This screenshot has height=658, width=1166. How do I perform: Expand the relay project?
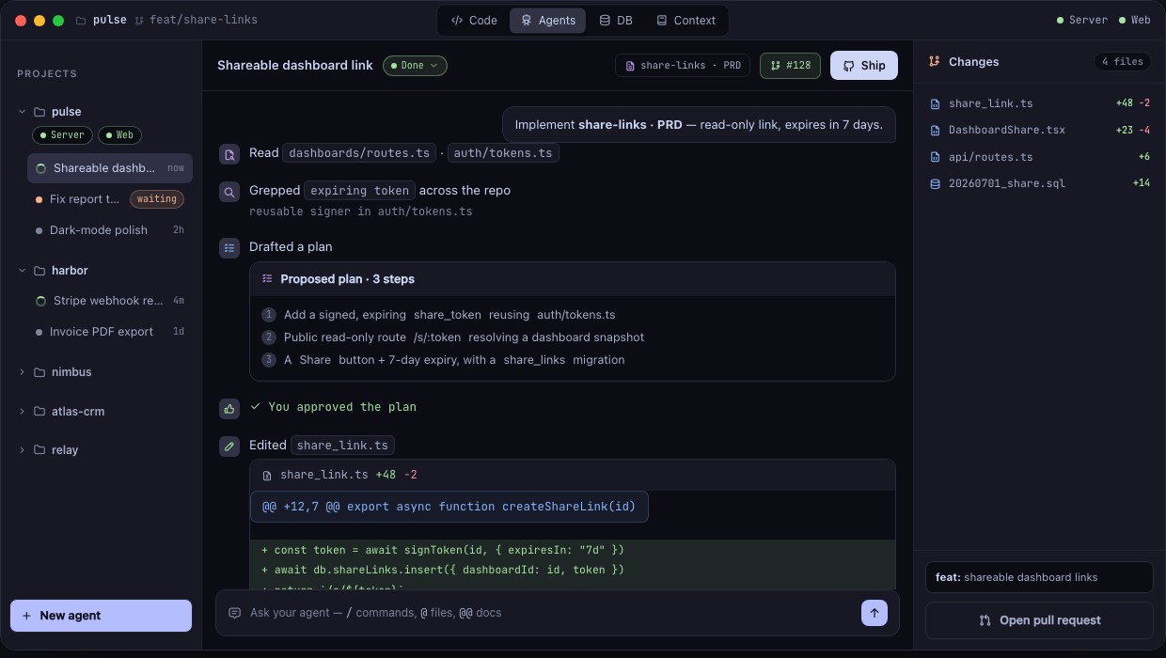point(22,450)
